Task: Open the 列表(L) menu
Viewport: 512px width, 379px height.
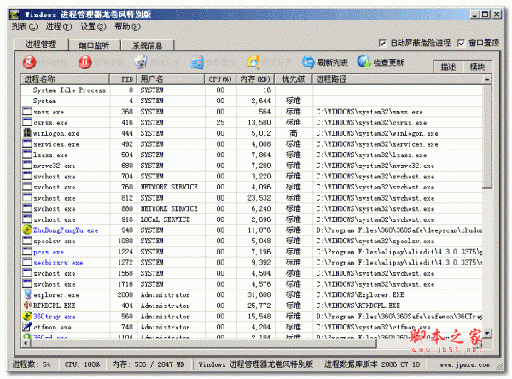Action: pos(25,26)
